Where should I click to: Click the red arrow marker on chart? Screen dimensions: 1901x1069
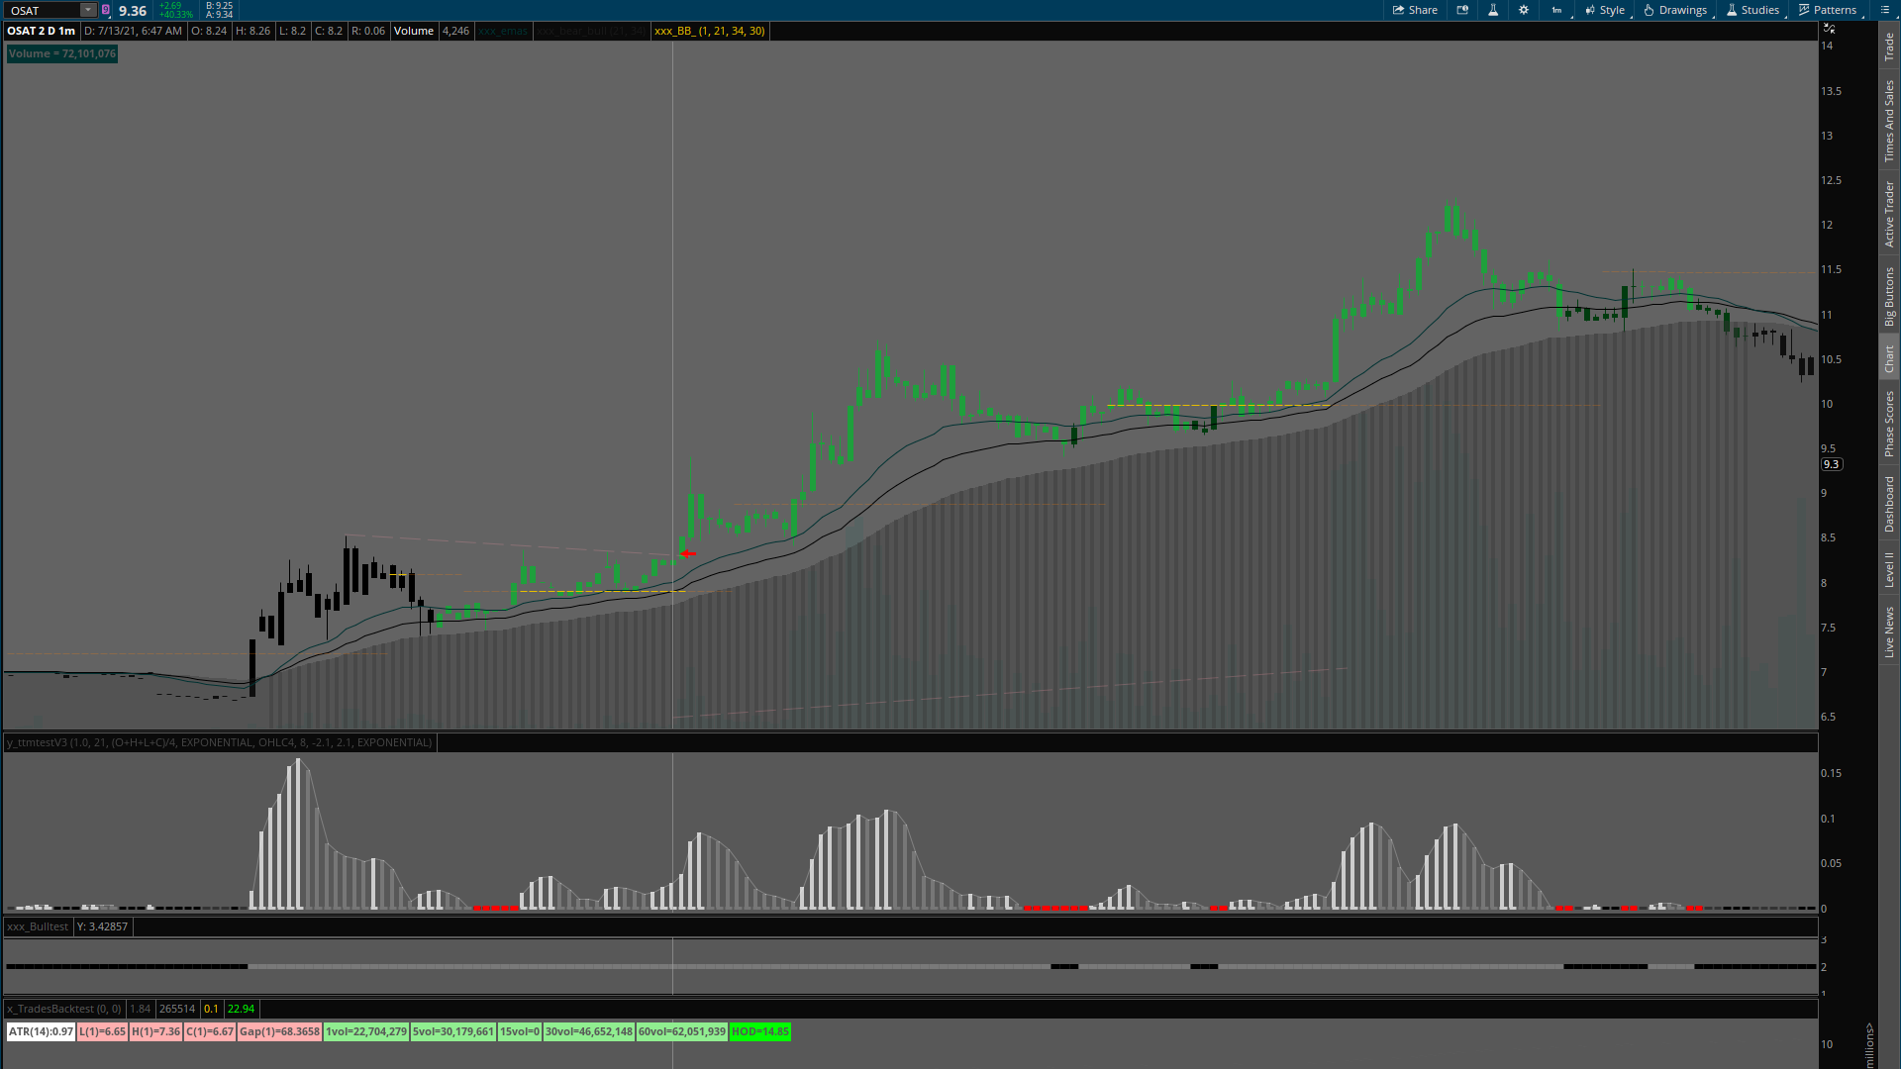[x=688, y=553]
